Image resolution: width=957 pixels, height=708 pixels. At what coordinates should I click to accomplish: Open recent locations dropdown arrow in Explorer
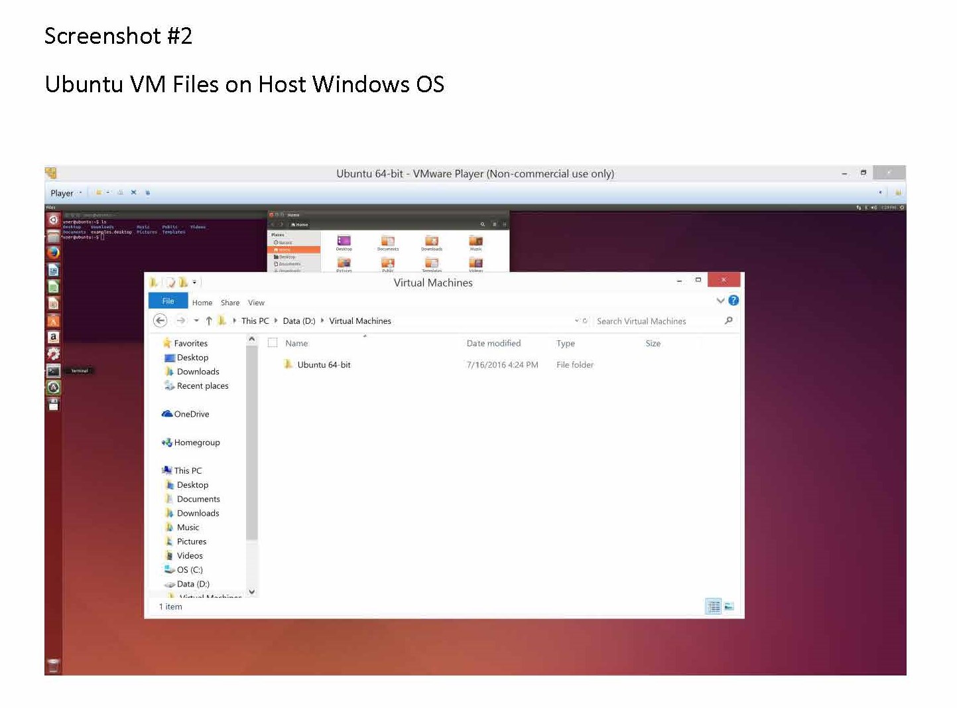pyautogui.click(x=196, y=321)
